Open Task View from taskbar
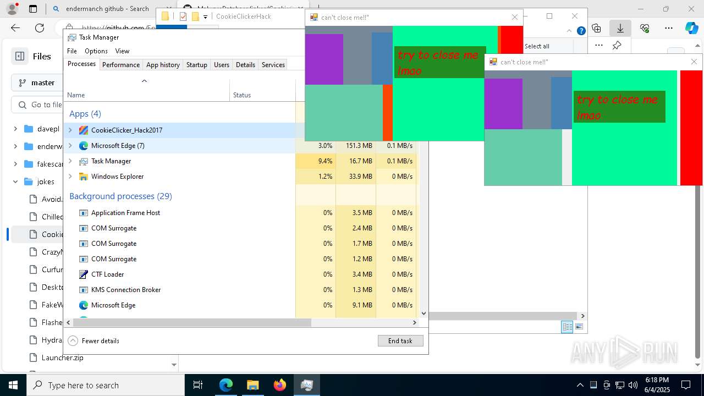This screenshot has height=396, width=704. point(198,385)
